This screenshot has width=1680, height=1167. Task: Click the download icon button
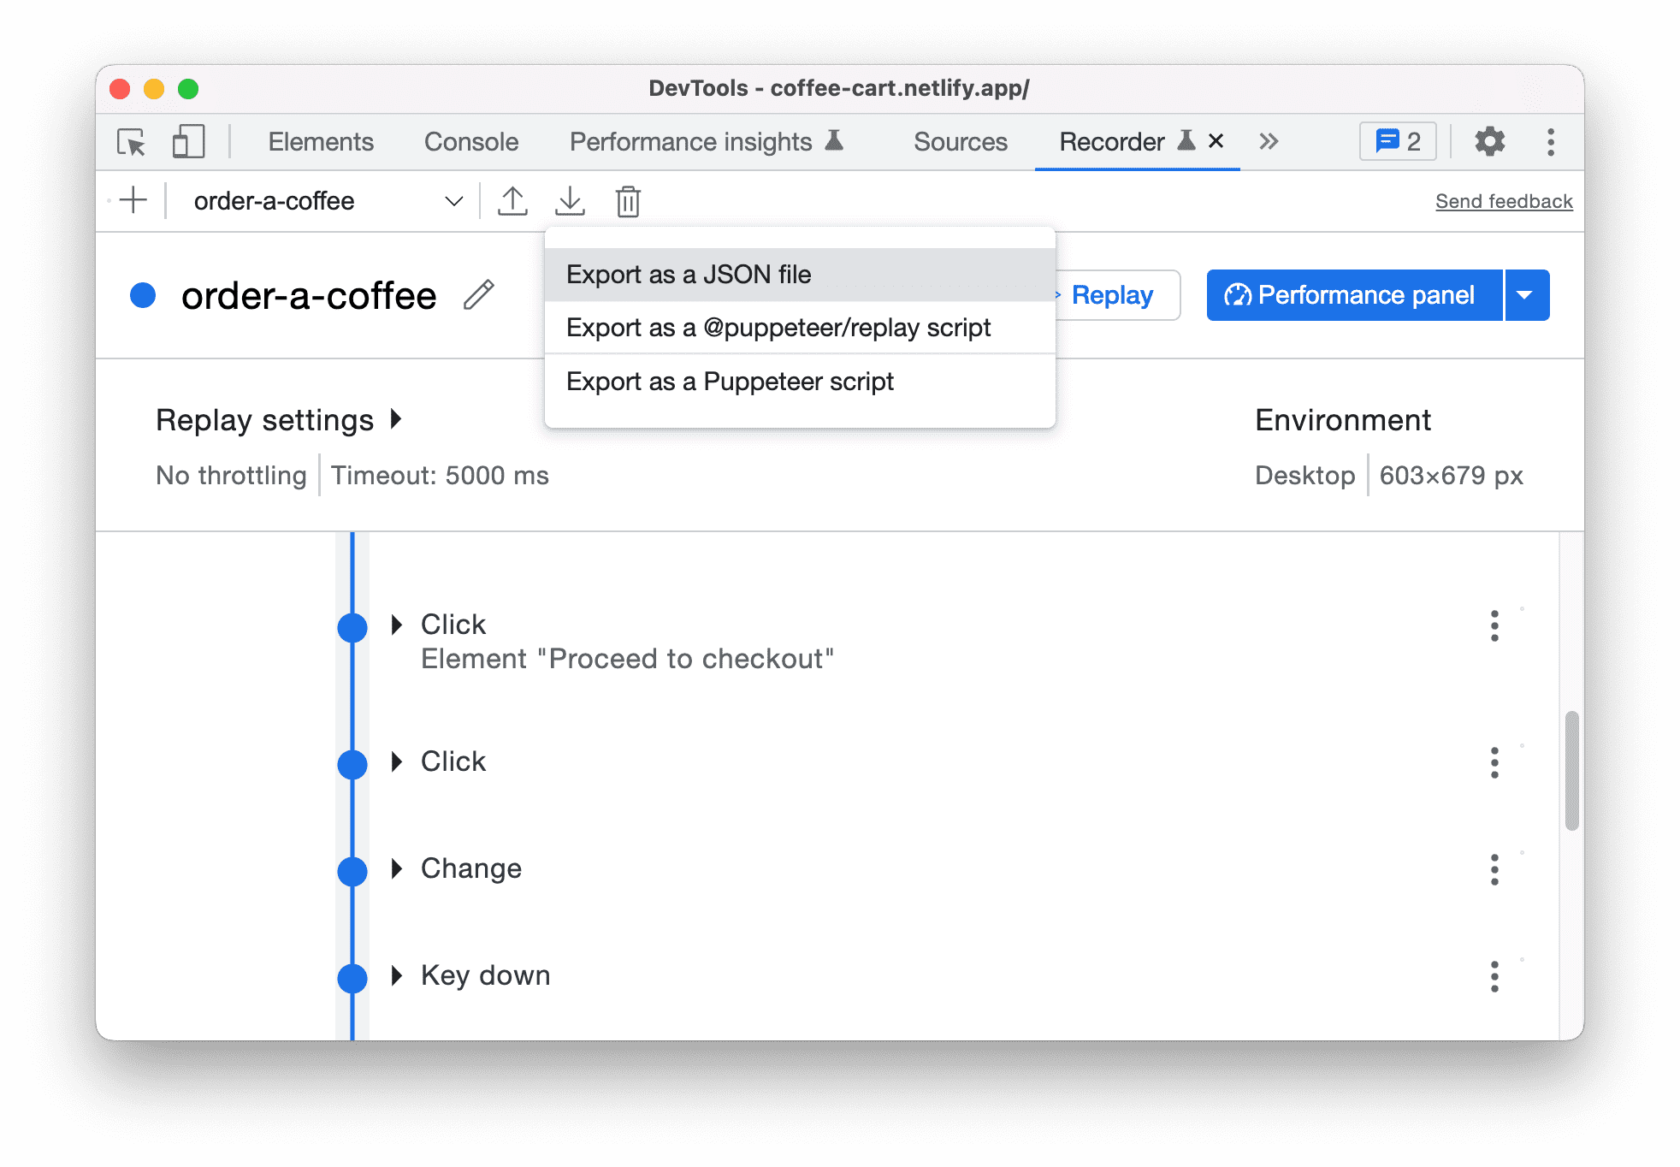(x=571, y=200)
